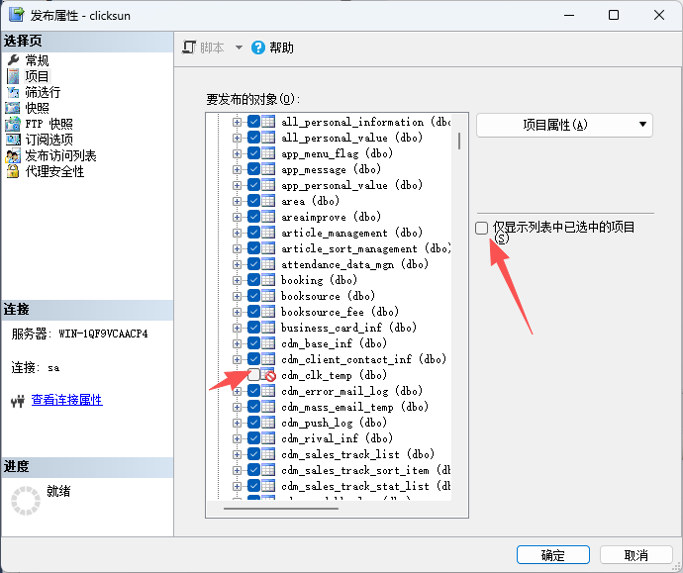Open the 筛选行 page
This screenshot has height=573, width=683.
point(43,92)
